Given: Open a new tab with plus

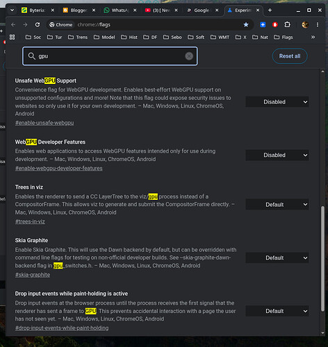Looking at the screenshot, I should pyautogui.click(x=270, y=10).
